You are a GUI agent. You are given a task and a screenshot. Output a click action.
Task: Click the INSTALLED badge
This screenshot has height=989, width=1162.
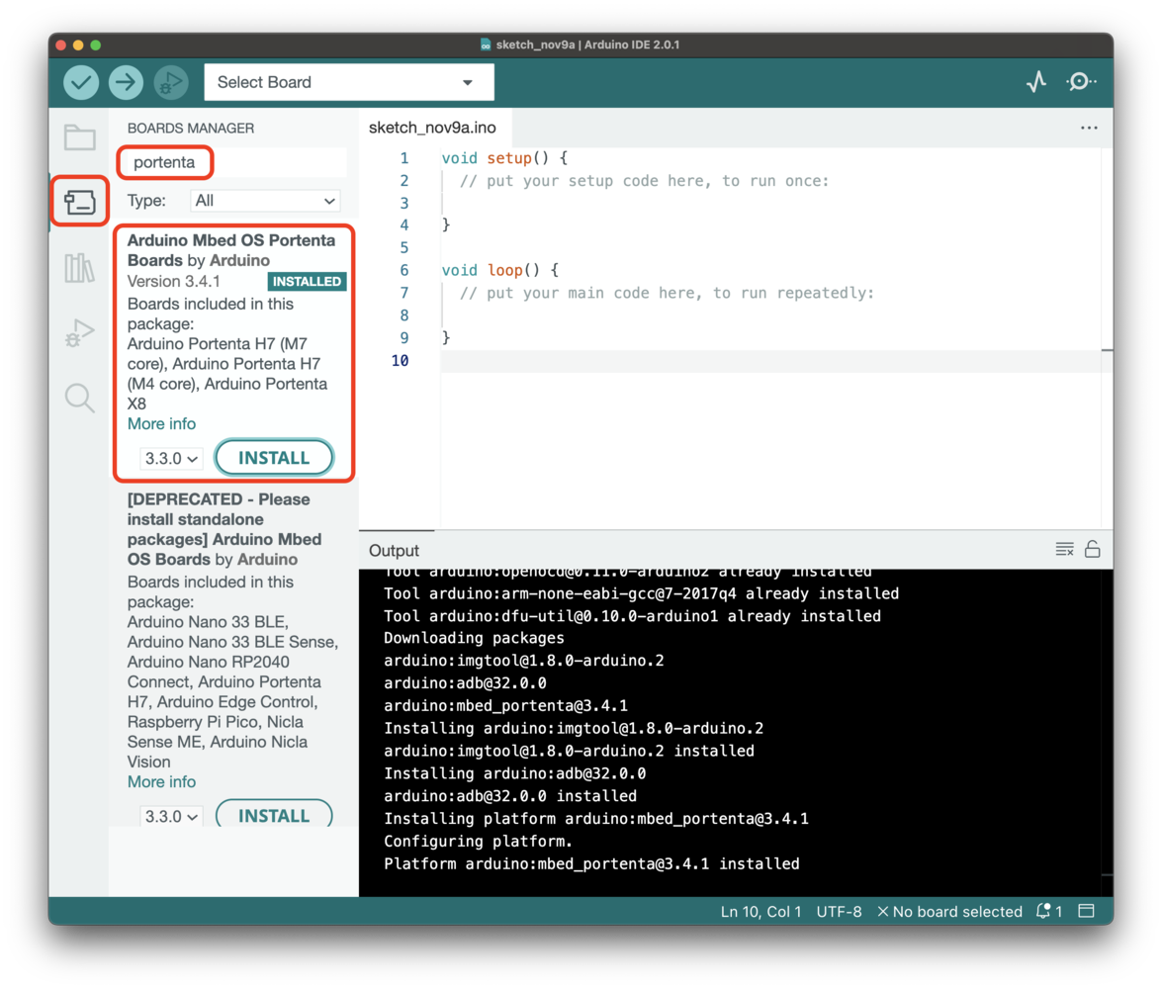(x=307, y=282)
